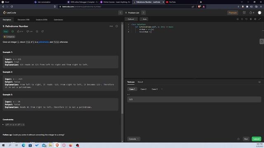
Task: Like the problem with thumbs up
Action: (x=20, y=31)
